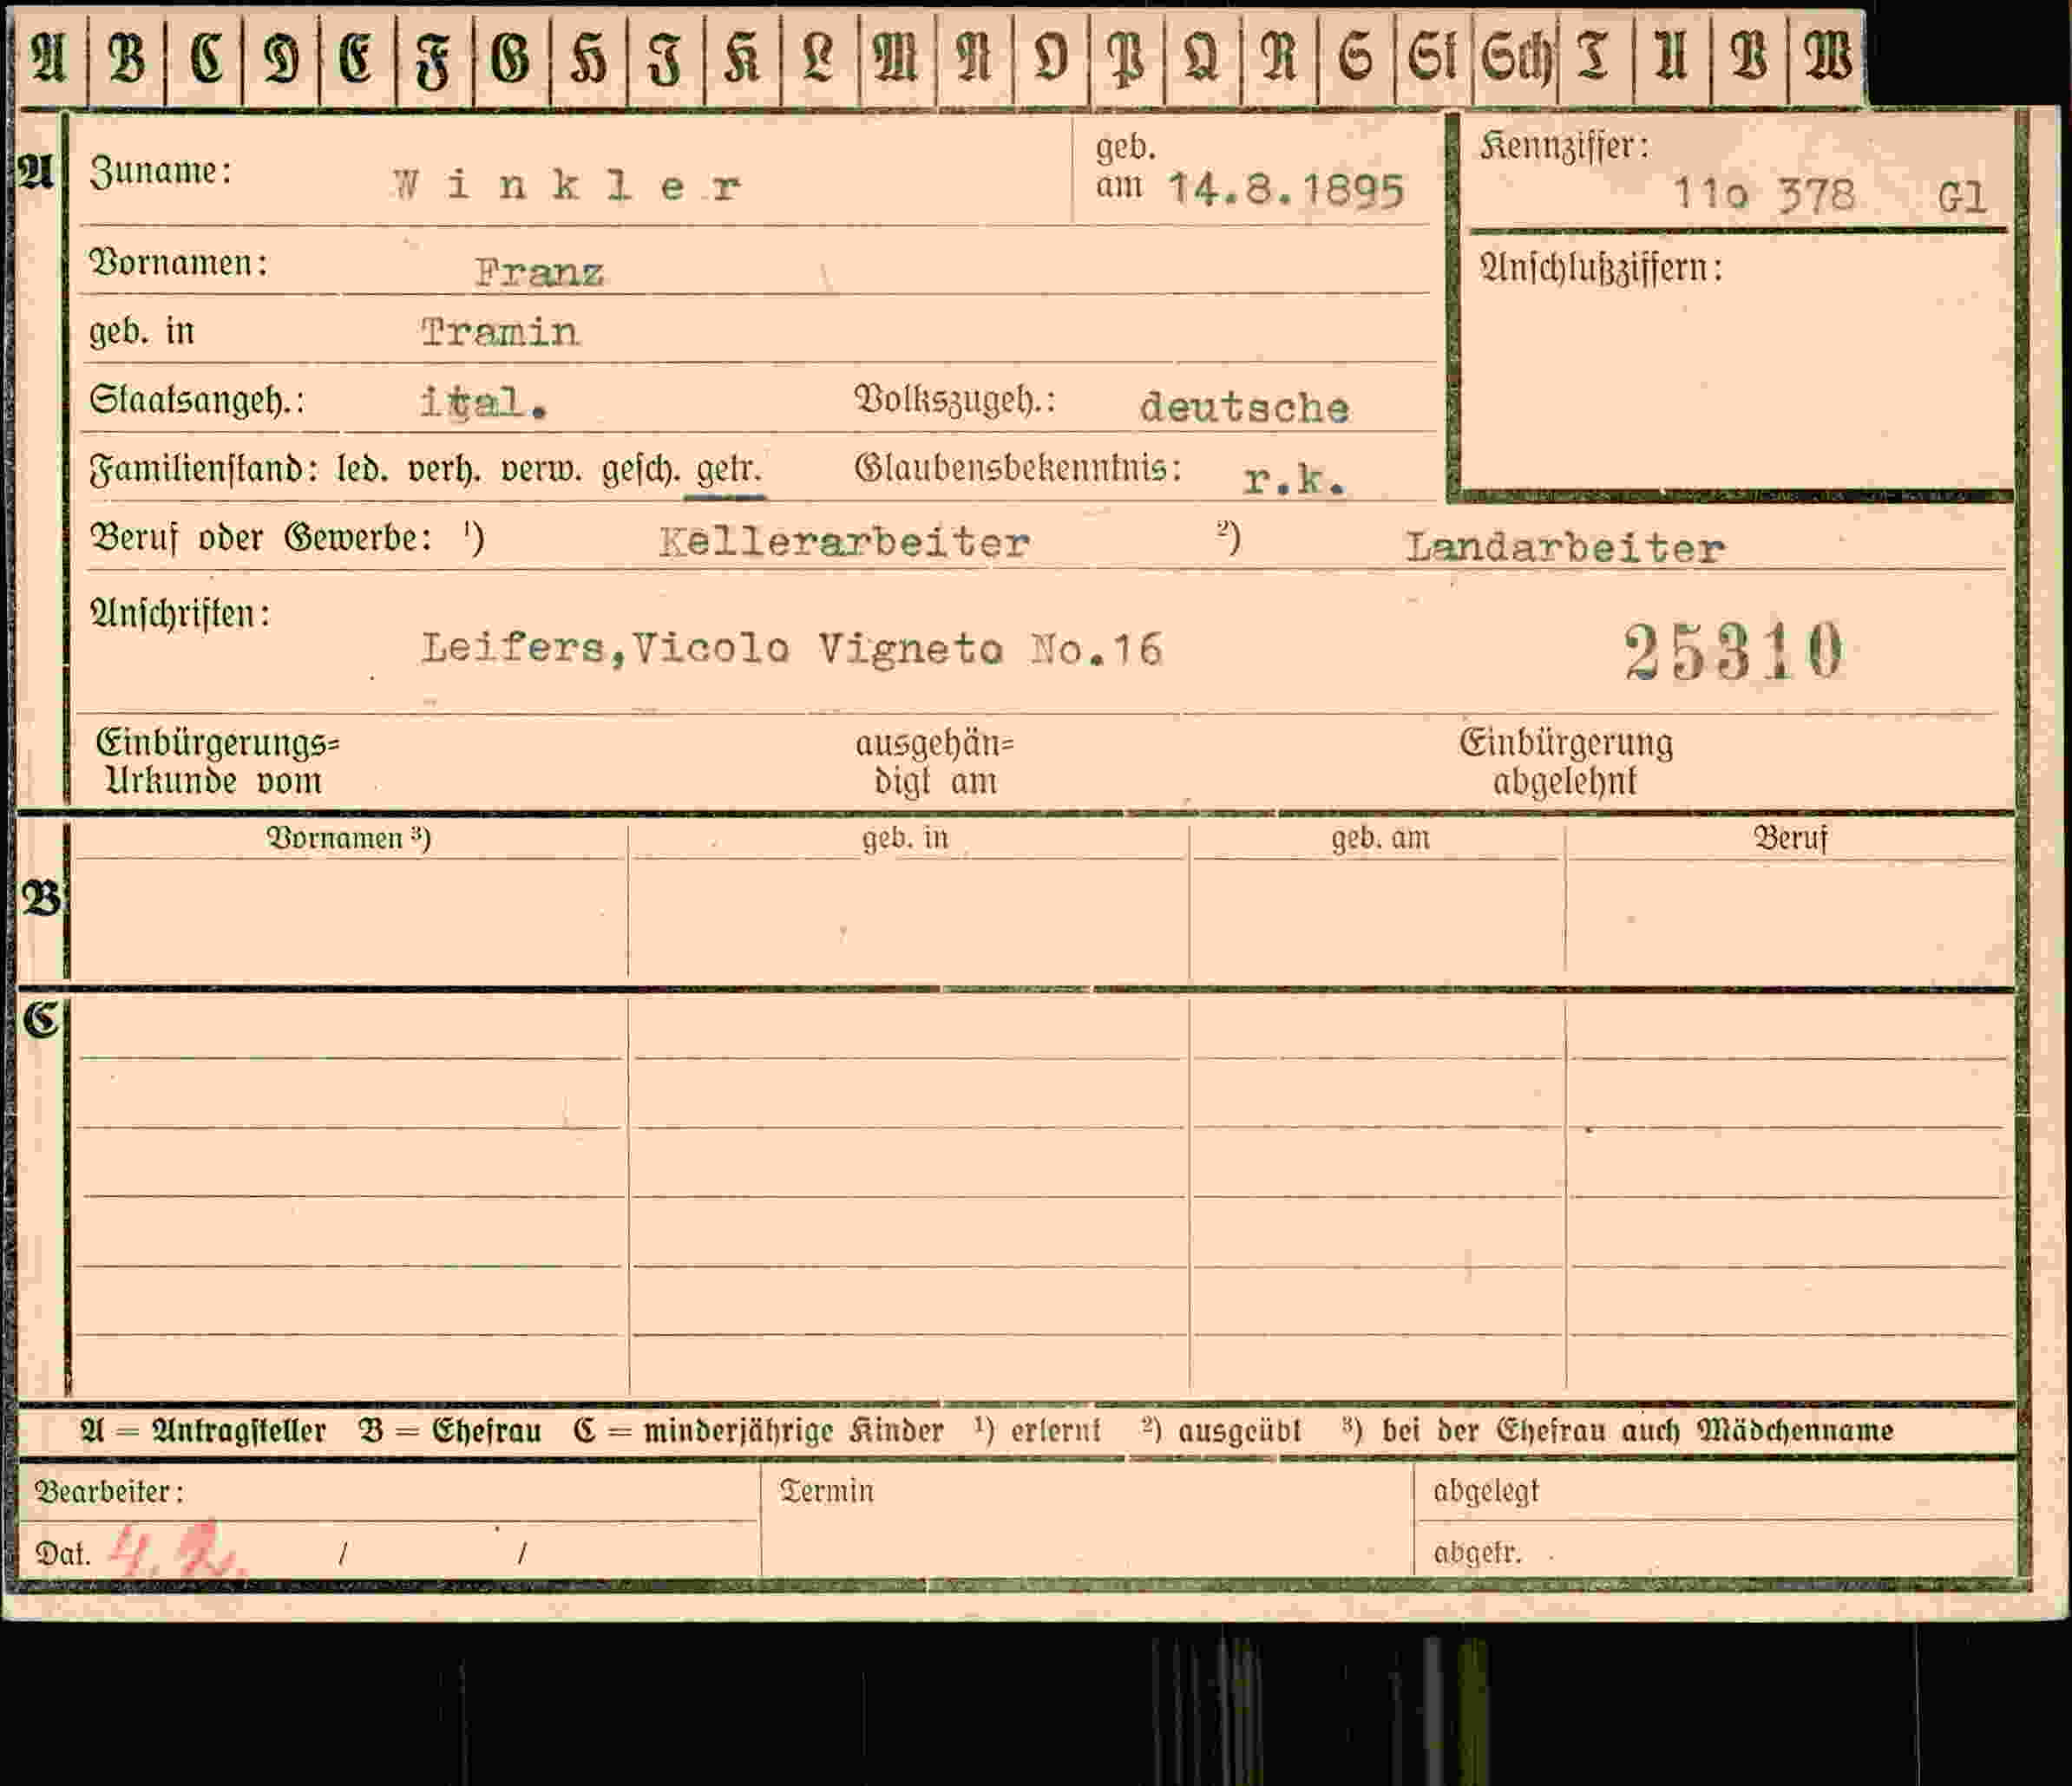Click the 'Termin' label
Screen dimensions: 2072x1786
click(826, 1490)
